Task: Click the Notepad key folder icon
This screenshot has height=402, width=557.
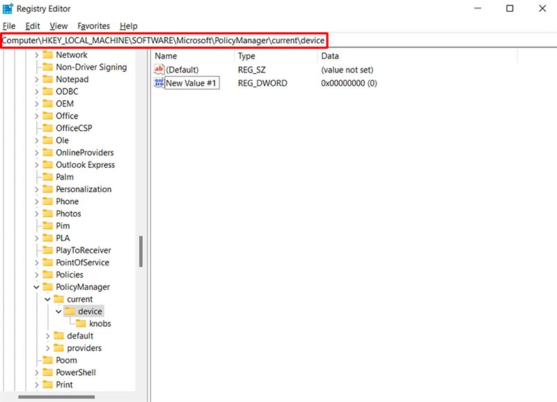Action: tap(47, 79)
